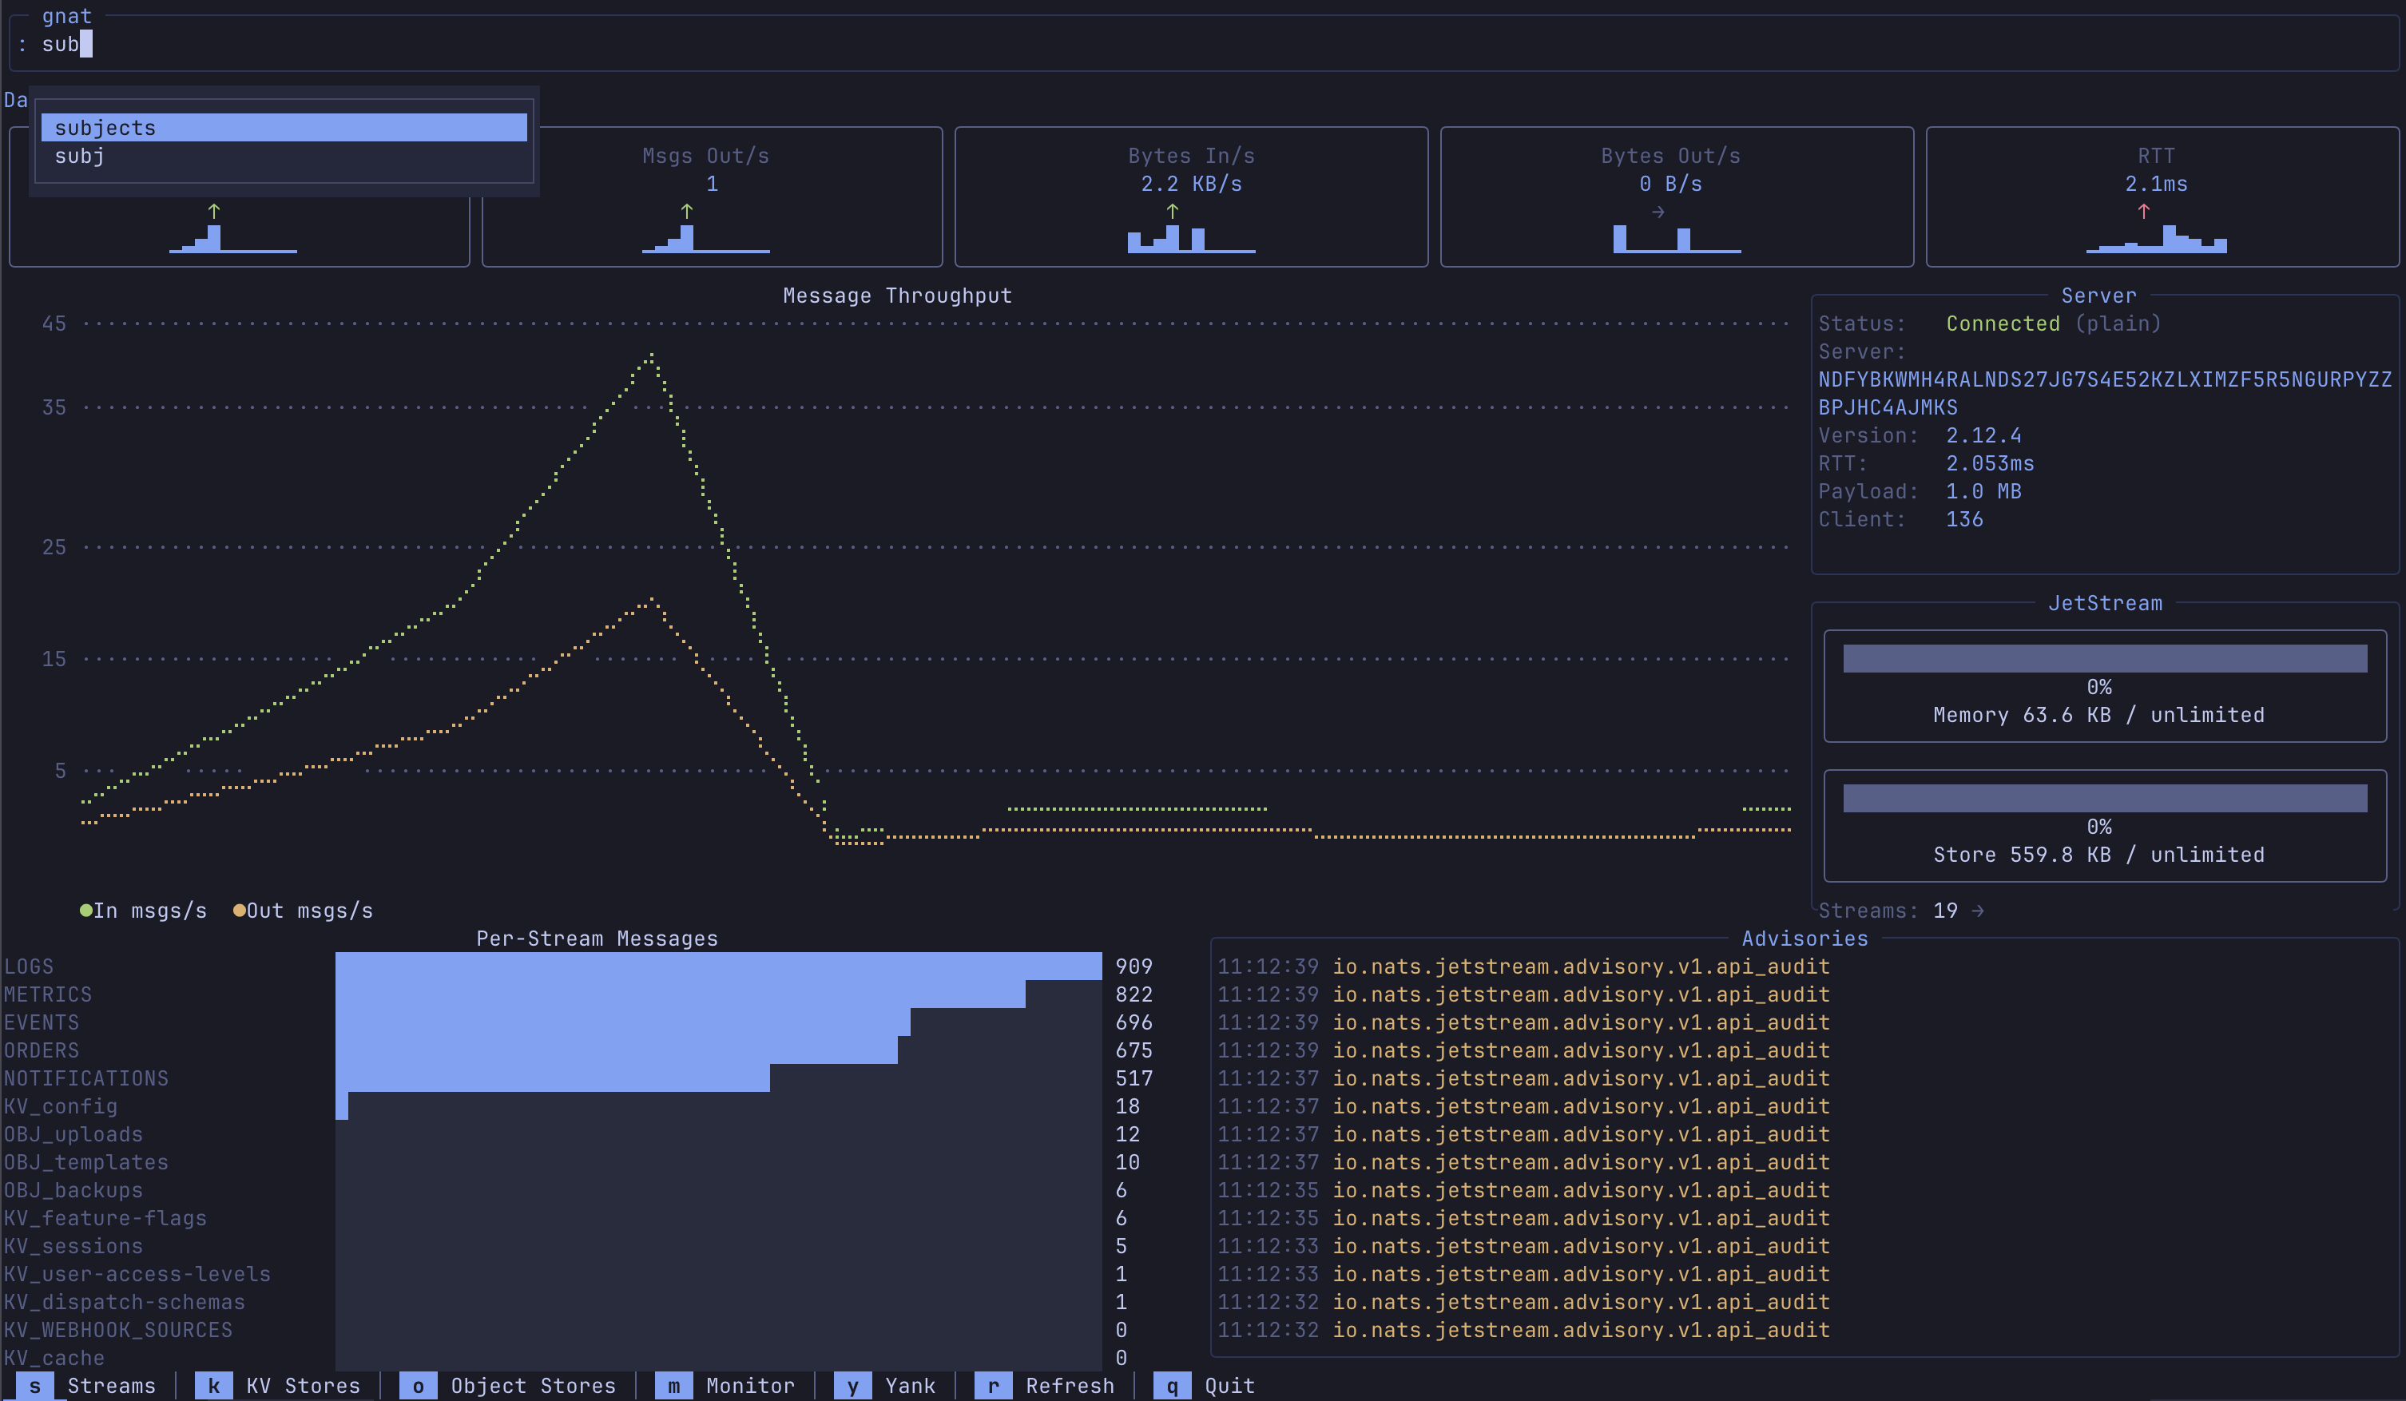
Task: Click the 'o' Object Stores key icon
Action: click(419, 1386)
